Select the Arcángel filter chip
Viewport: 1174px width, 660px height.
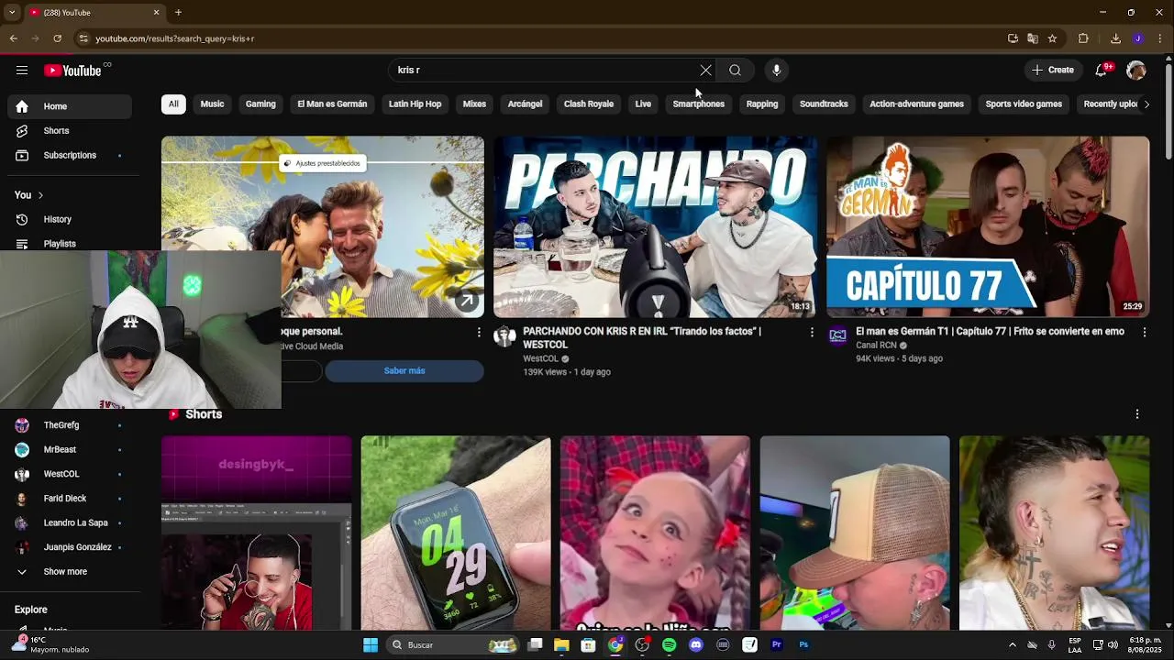coord(525,104)
